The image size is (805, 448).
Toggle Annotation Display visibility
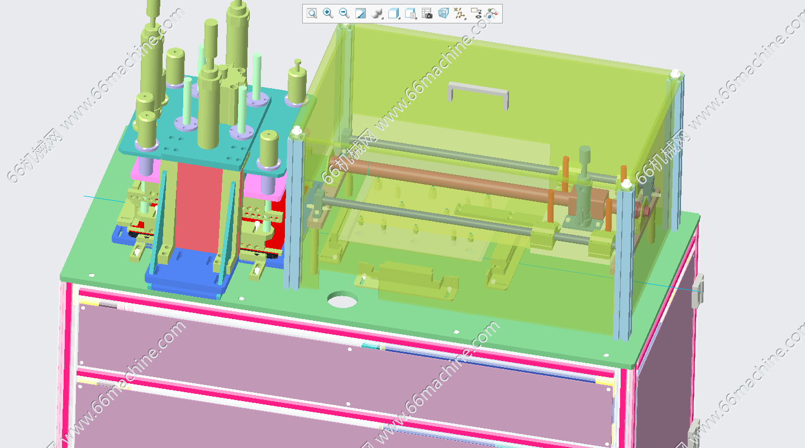pyautogui.click(x=476, y=13)
